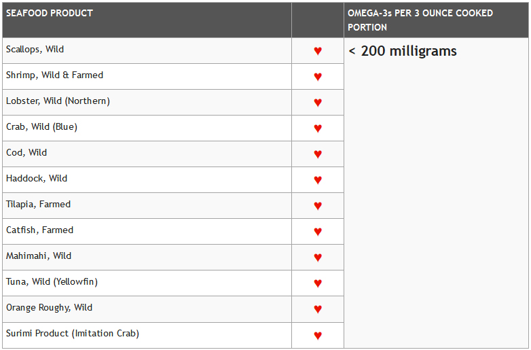Click the heart icon beside Scallops, Wild
Viewport: 531px width, 350px height.
tap(318, 51)
